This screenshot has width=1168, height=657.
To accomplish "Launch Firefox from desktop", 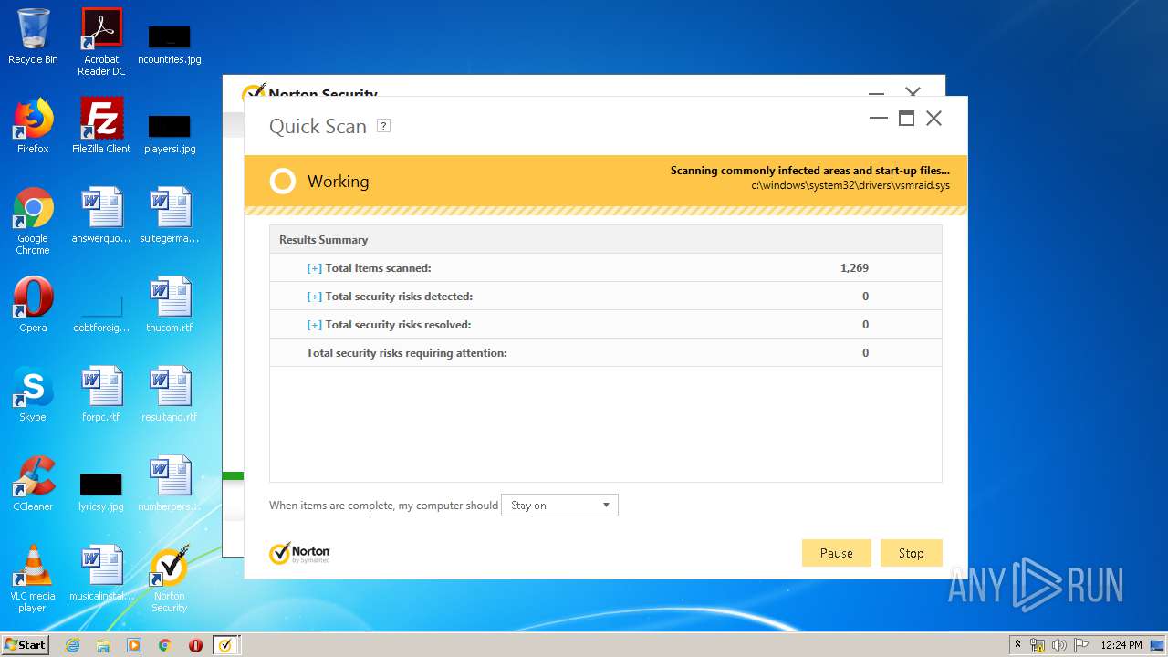I will (33, 126).
